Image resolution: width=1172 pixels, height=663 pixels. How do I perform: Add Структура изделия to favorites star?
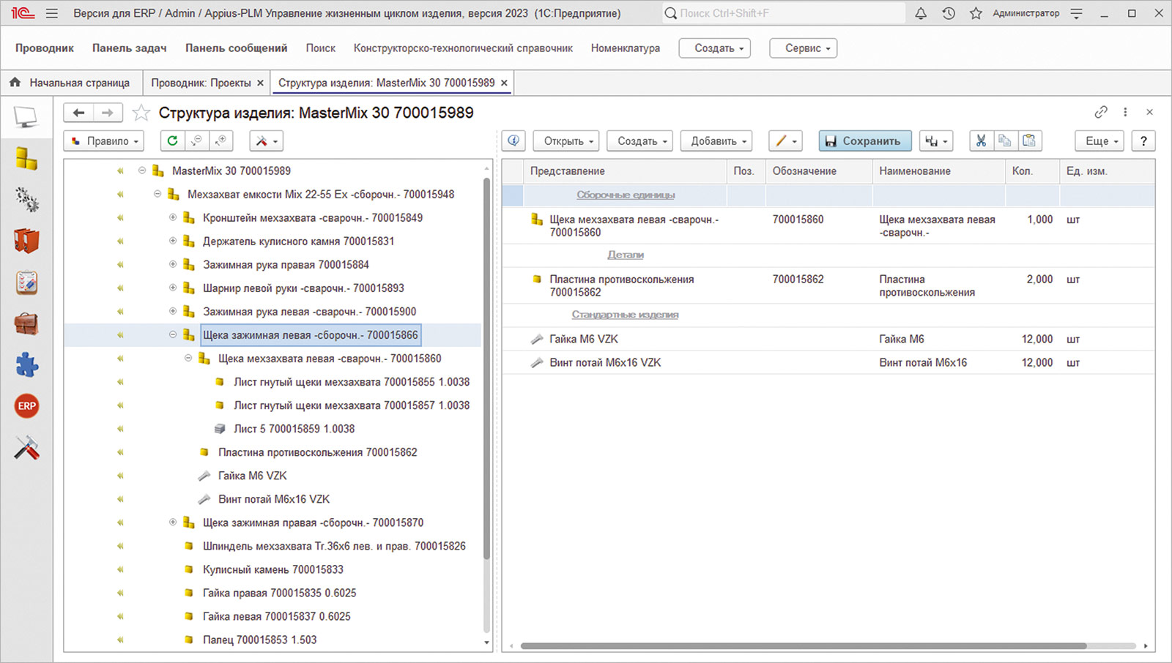point(141,113)
